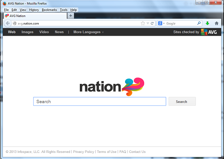The height and width of the screenshot is (159, 224).
Task: Switch to Video search category
Action: point(44,32)
